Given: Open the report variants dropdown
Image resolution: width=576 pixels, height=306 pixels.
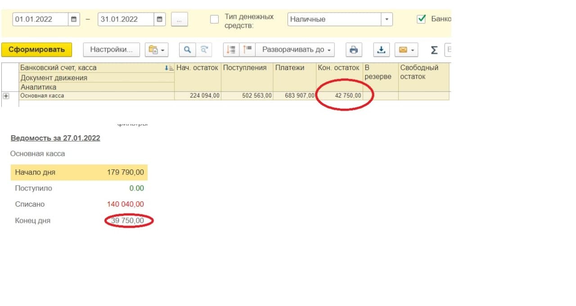Looking at the screenshot, I should click(x=156, y=50).
